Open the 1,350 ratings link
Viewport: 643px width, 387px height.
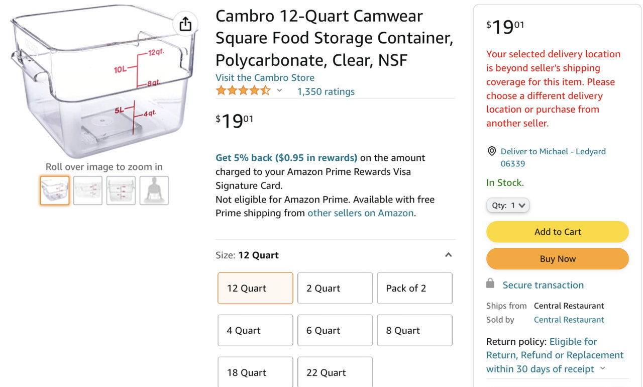(326, 91)
